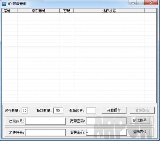Focus the 起始位置 input field
The image size is (160, 141).
91,110
